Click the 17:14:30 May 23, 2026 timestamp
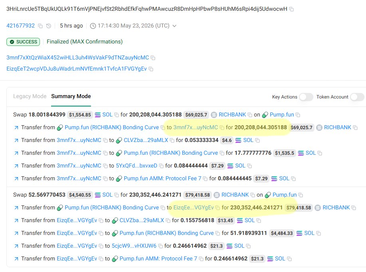 133,26
